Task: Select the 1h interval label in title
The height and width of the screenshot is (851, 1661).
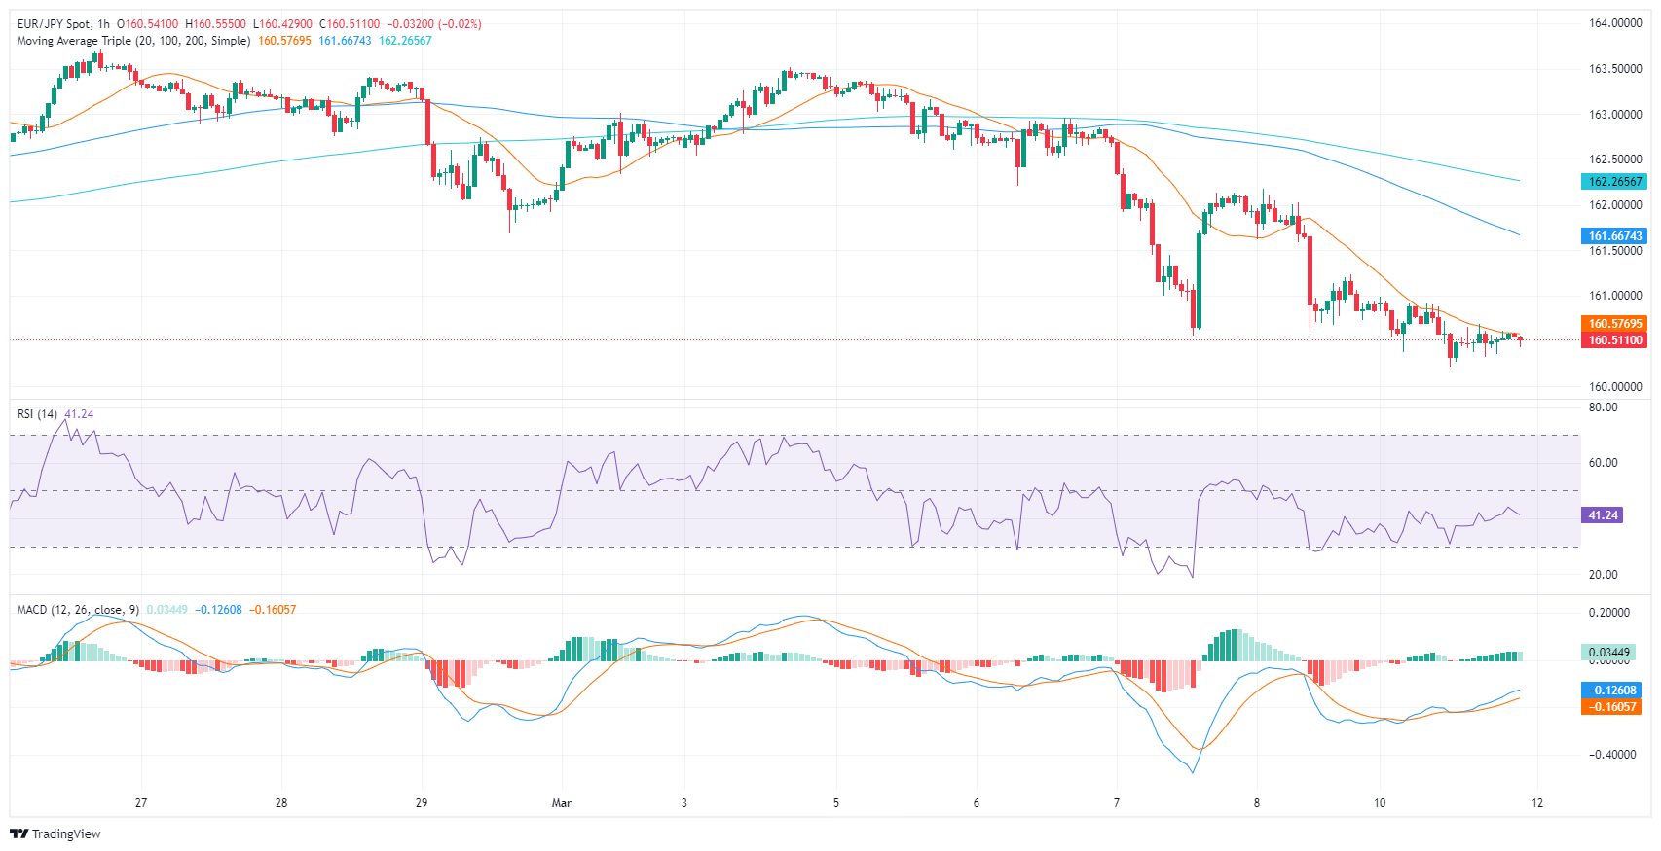Action: 103,23
